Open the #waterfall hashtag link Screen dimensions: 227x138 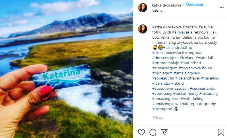pyautogui.click(x=204, y=58)
